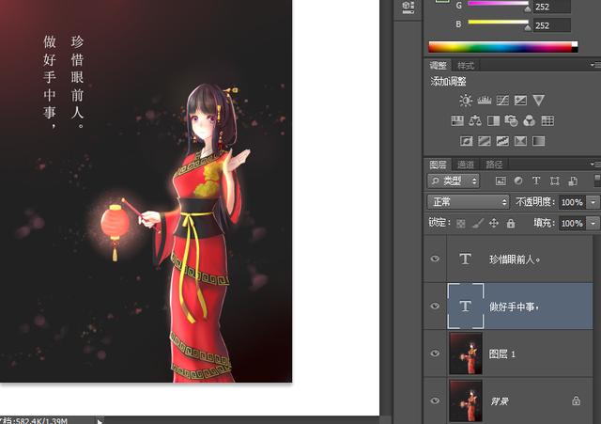Toggle visibility of 图层 1 layer
This screenshot has width=601, height=424.
[x=434, y=353]
